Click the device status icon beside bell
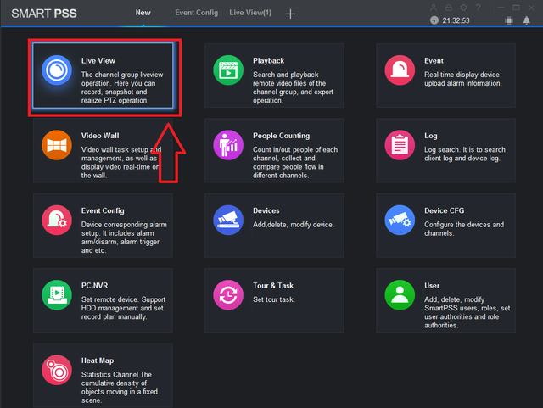This screenshot has height=408, width=543. pyautogui.click(x=509, y=20)
